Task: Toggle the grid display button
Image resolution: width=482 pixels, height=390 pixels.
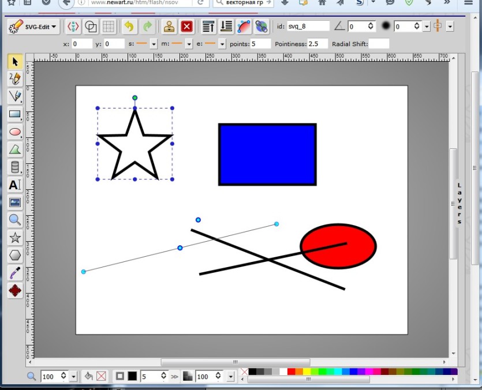Action: 108,27
